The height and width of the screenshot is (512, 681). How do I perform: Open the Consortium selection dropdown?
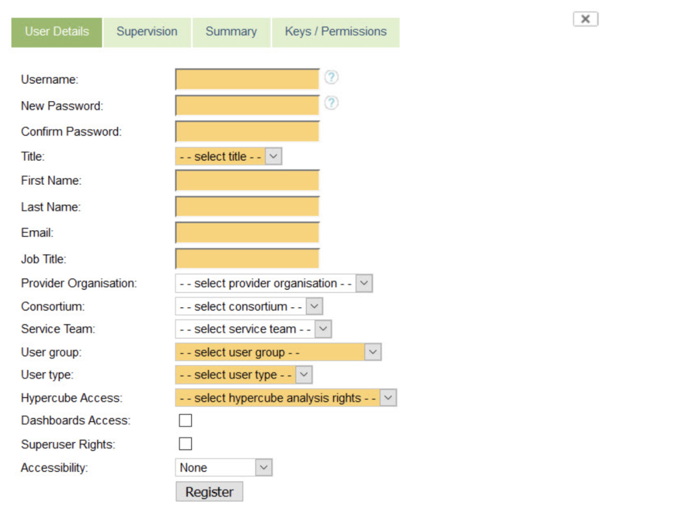pyautogui.click(x=249, y=307)
